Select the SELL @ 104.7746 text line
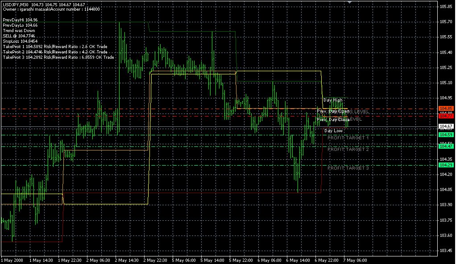Image resolution: width=456 pixels, height=264 pixels. point(19,36)
